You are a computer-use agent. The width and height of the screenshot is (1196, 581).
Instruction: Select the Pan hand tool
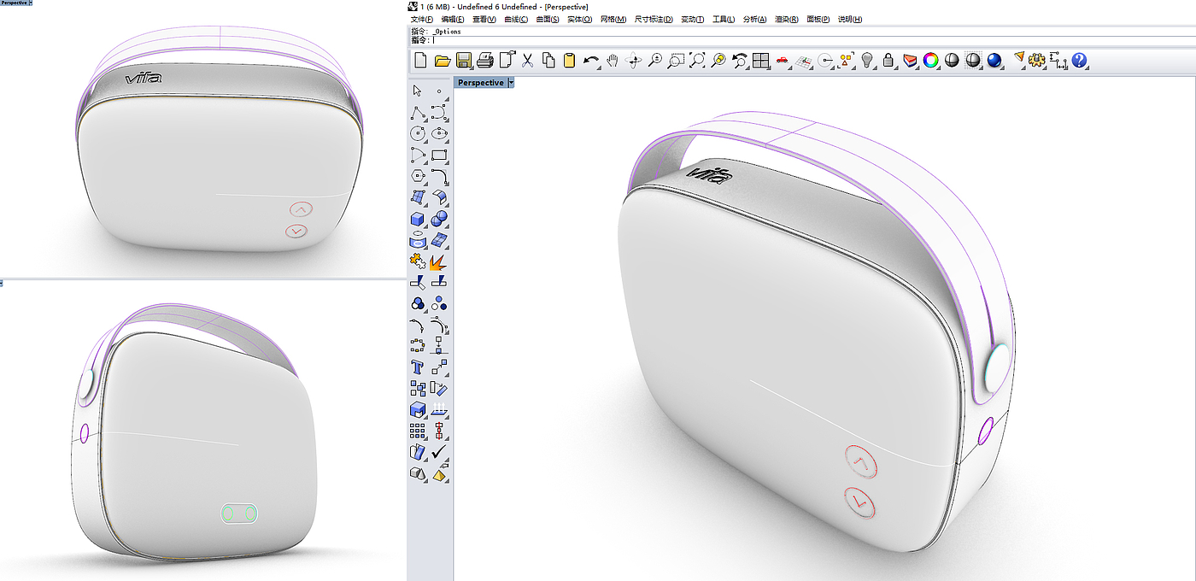coord(613,60)
